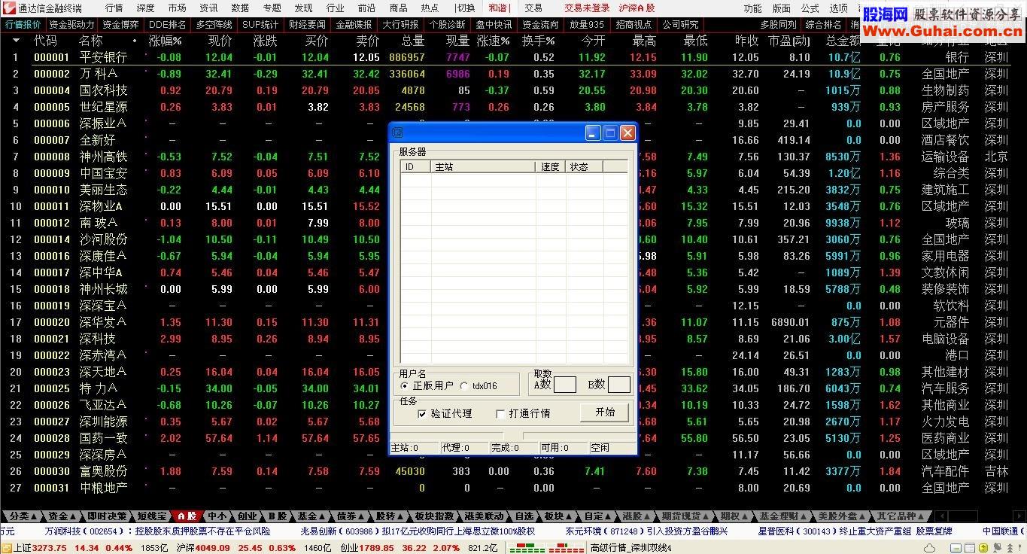The height and width of the screenshot is (554, 1027).
Task: Click the 沪深A股 label in top bar
Action: [637, 8]
